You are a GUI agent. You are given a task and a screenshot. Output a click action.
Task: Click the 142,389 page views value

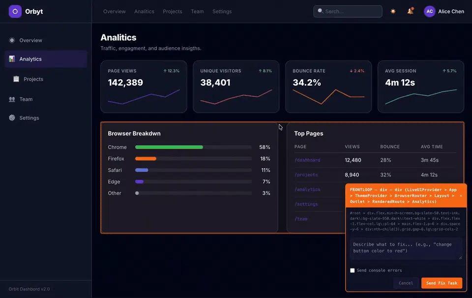pyautogui.click(x=125, y=83)
